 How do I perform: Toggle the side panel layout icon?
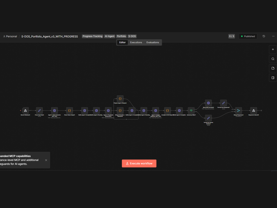click(x=273, y=78)
